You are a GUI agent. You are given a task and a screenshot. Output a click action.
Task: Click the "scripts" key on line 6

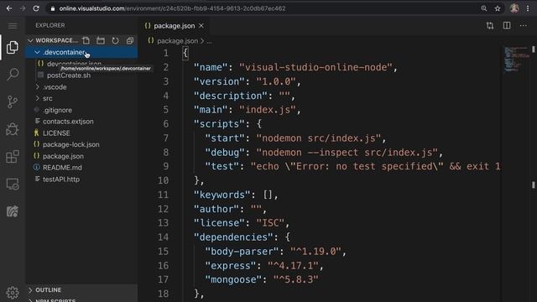point(220,123)
